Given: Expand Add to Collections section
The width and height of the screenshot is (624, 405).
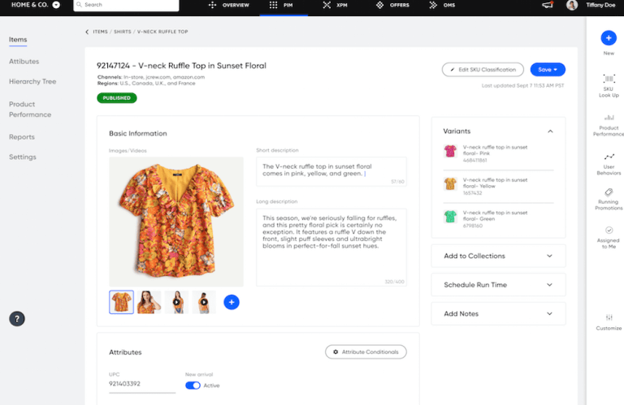Looking at the screenshot, I should pos(550,256).
